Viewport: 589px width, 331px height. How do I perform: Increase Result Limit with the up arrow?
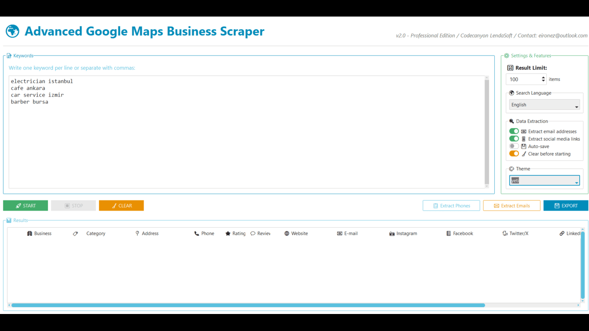543,77
